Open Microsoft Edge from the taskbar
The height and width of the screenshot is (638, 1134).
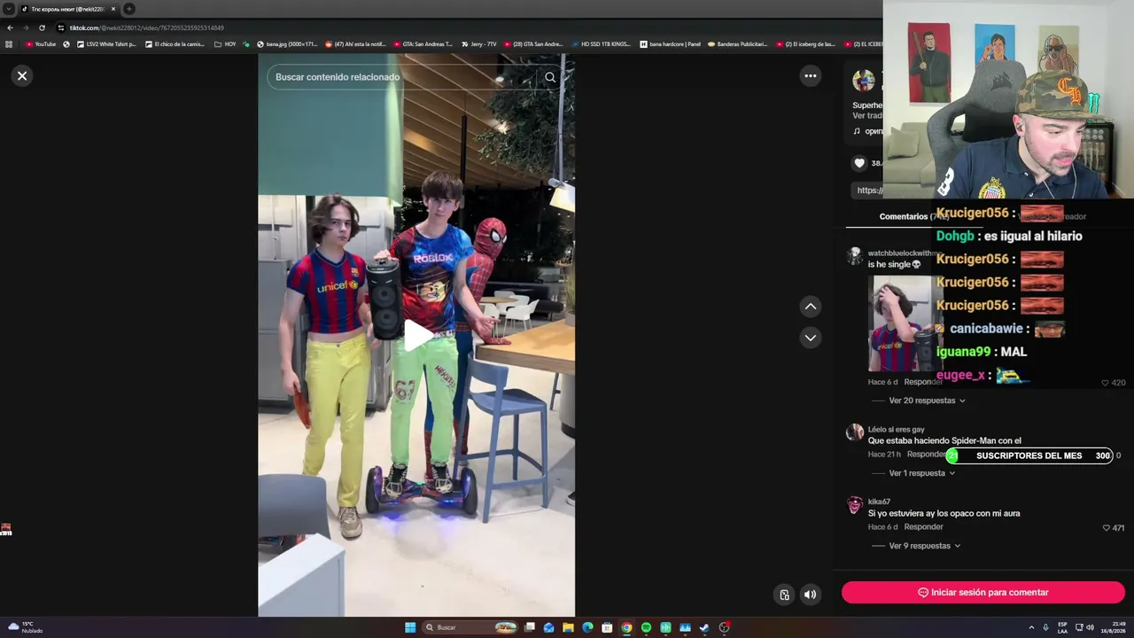click(x=587, y=627)
